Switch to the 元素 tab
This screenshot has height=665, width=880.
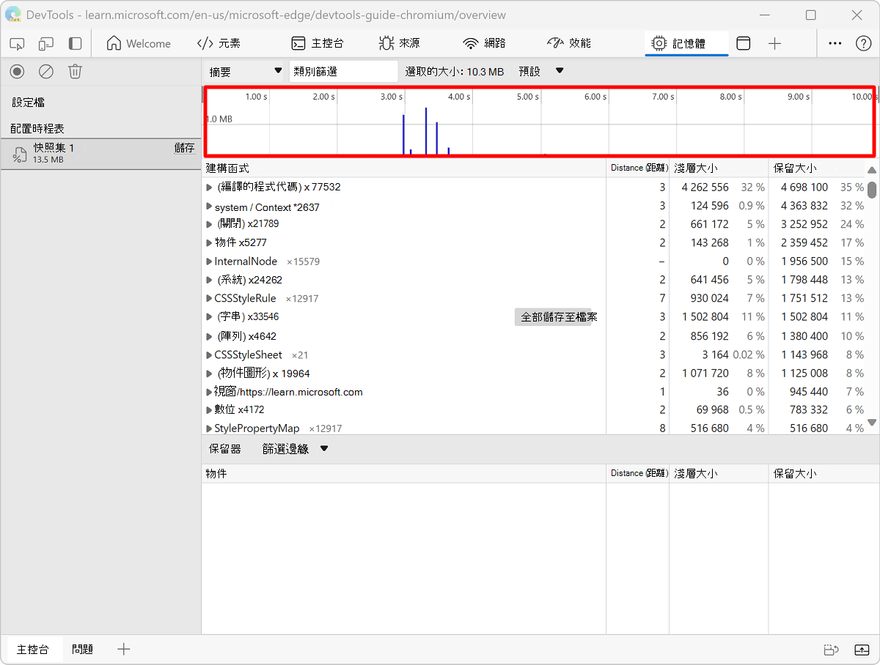pos(219,44)
